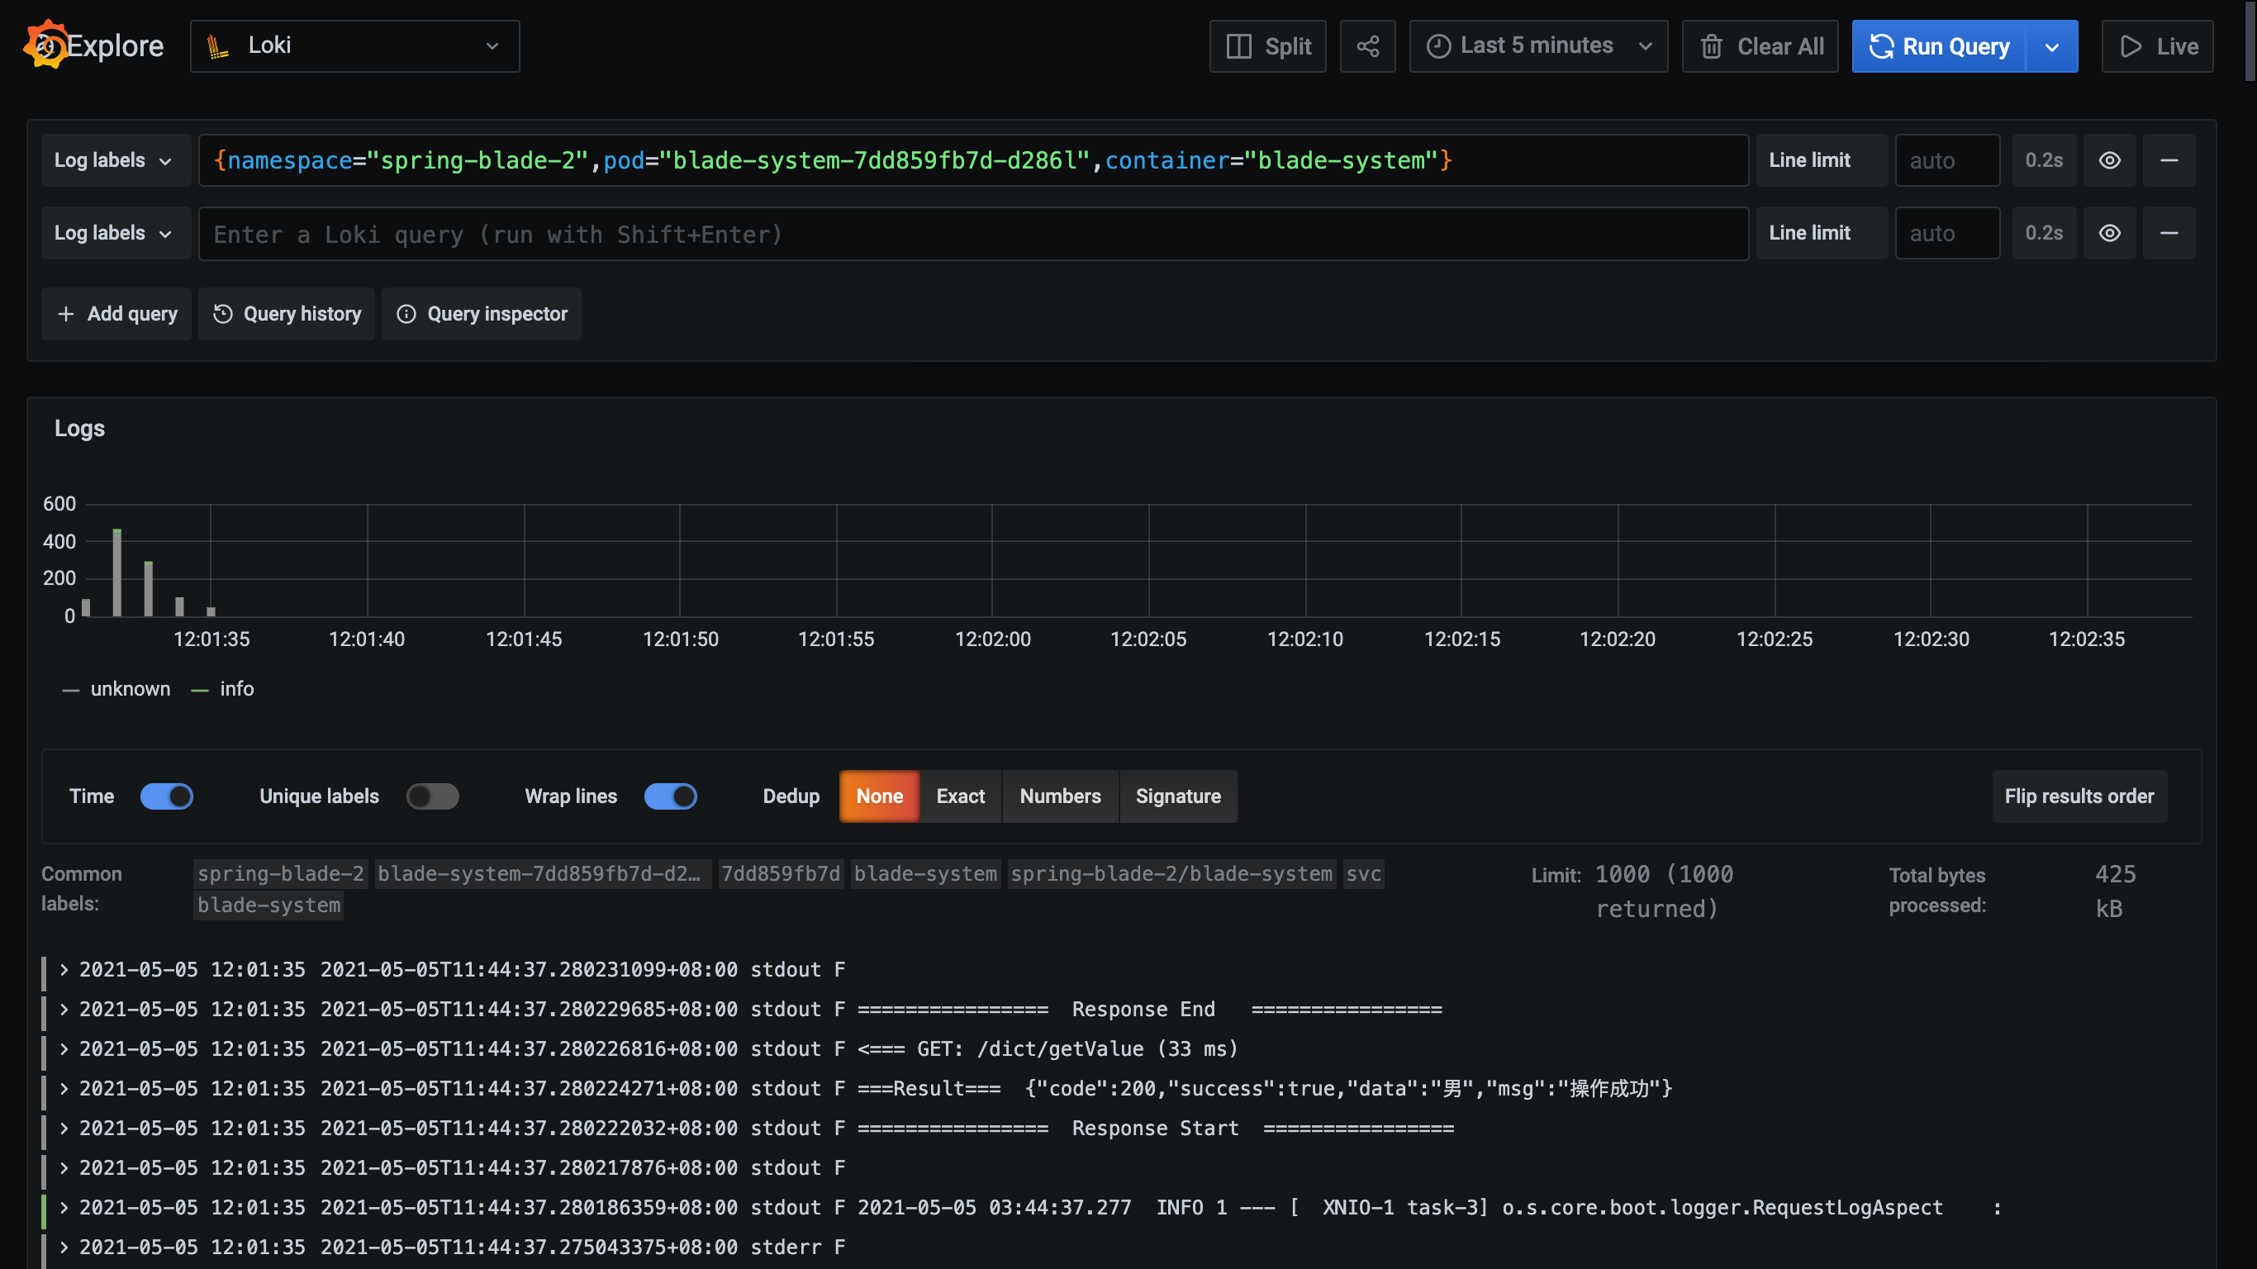This screenshot has width=2257, height=1269.
Task: Click the namespace spring-blade-2 query field
Action: click(x=972, y=160)
